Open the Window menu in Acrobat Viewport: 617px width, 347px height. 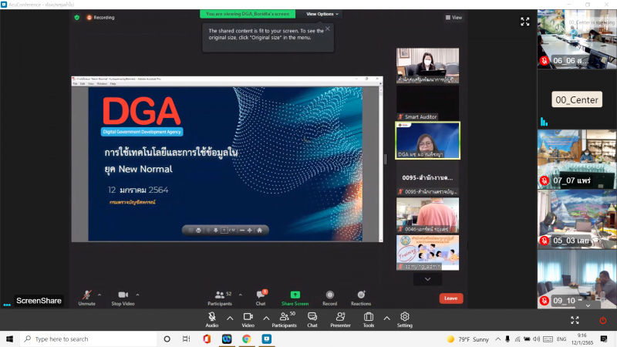click(x=102, y=84)
